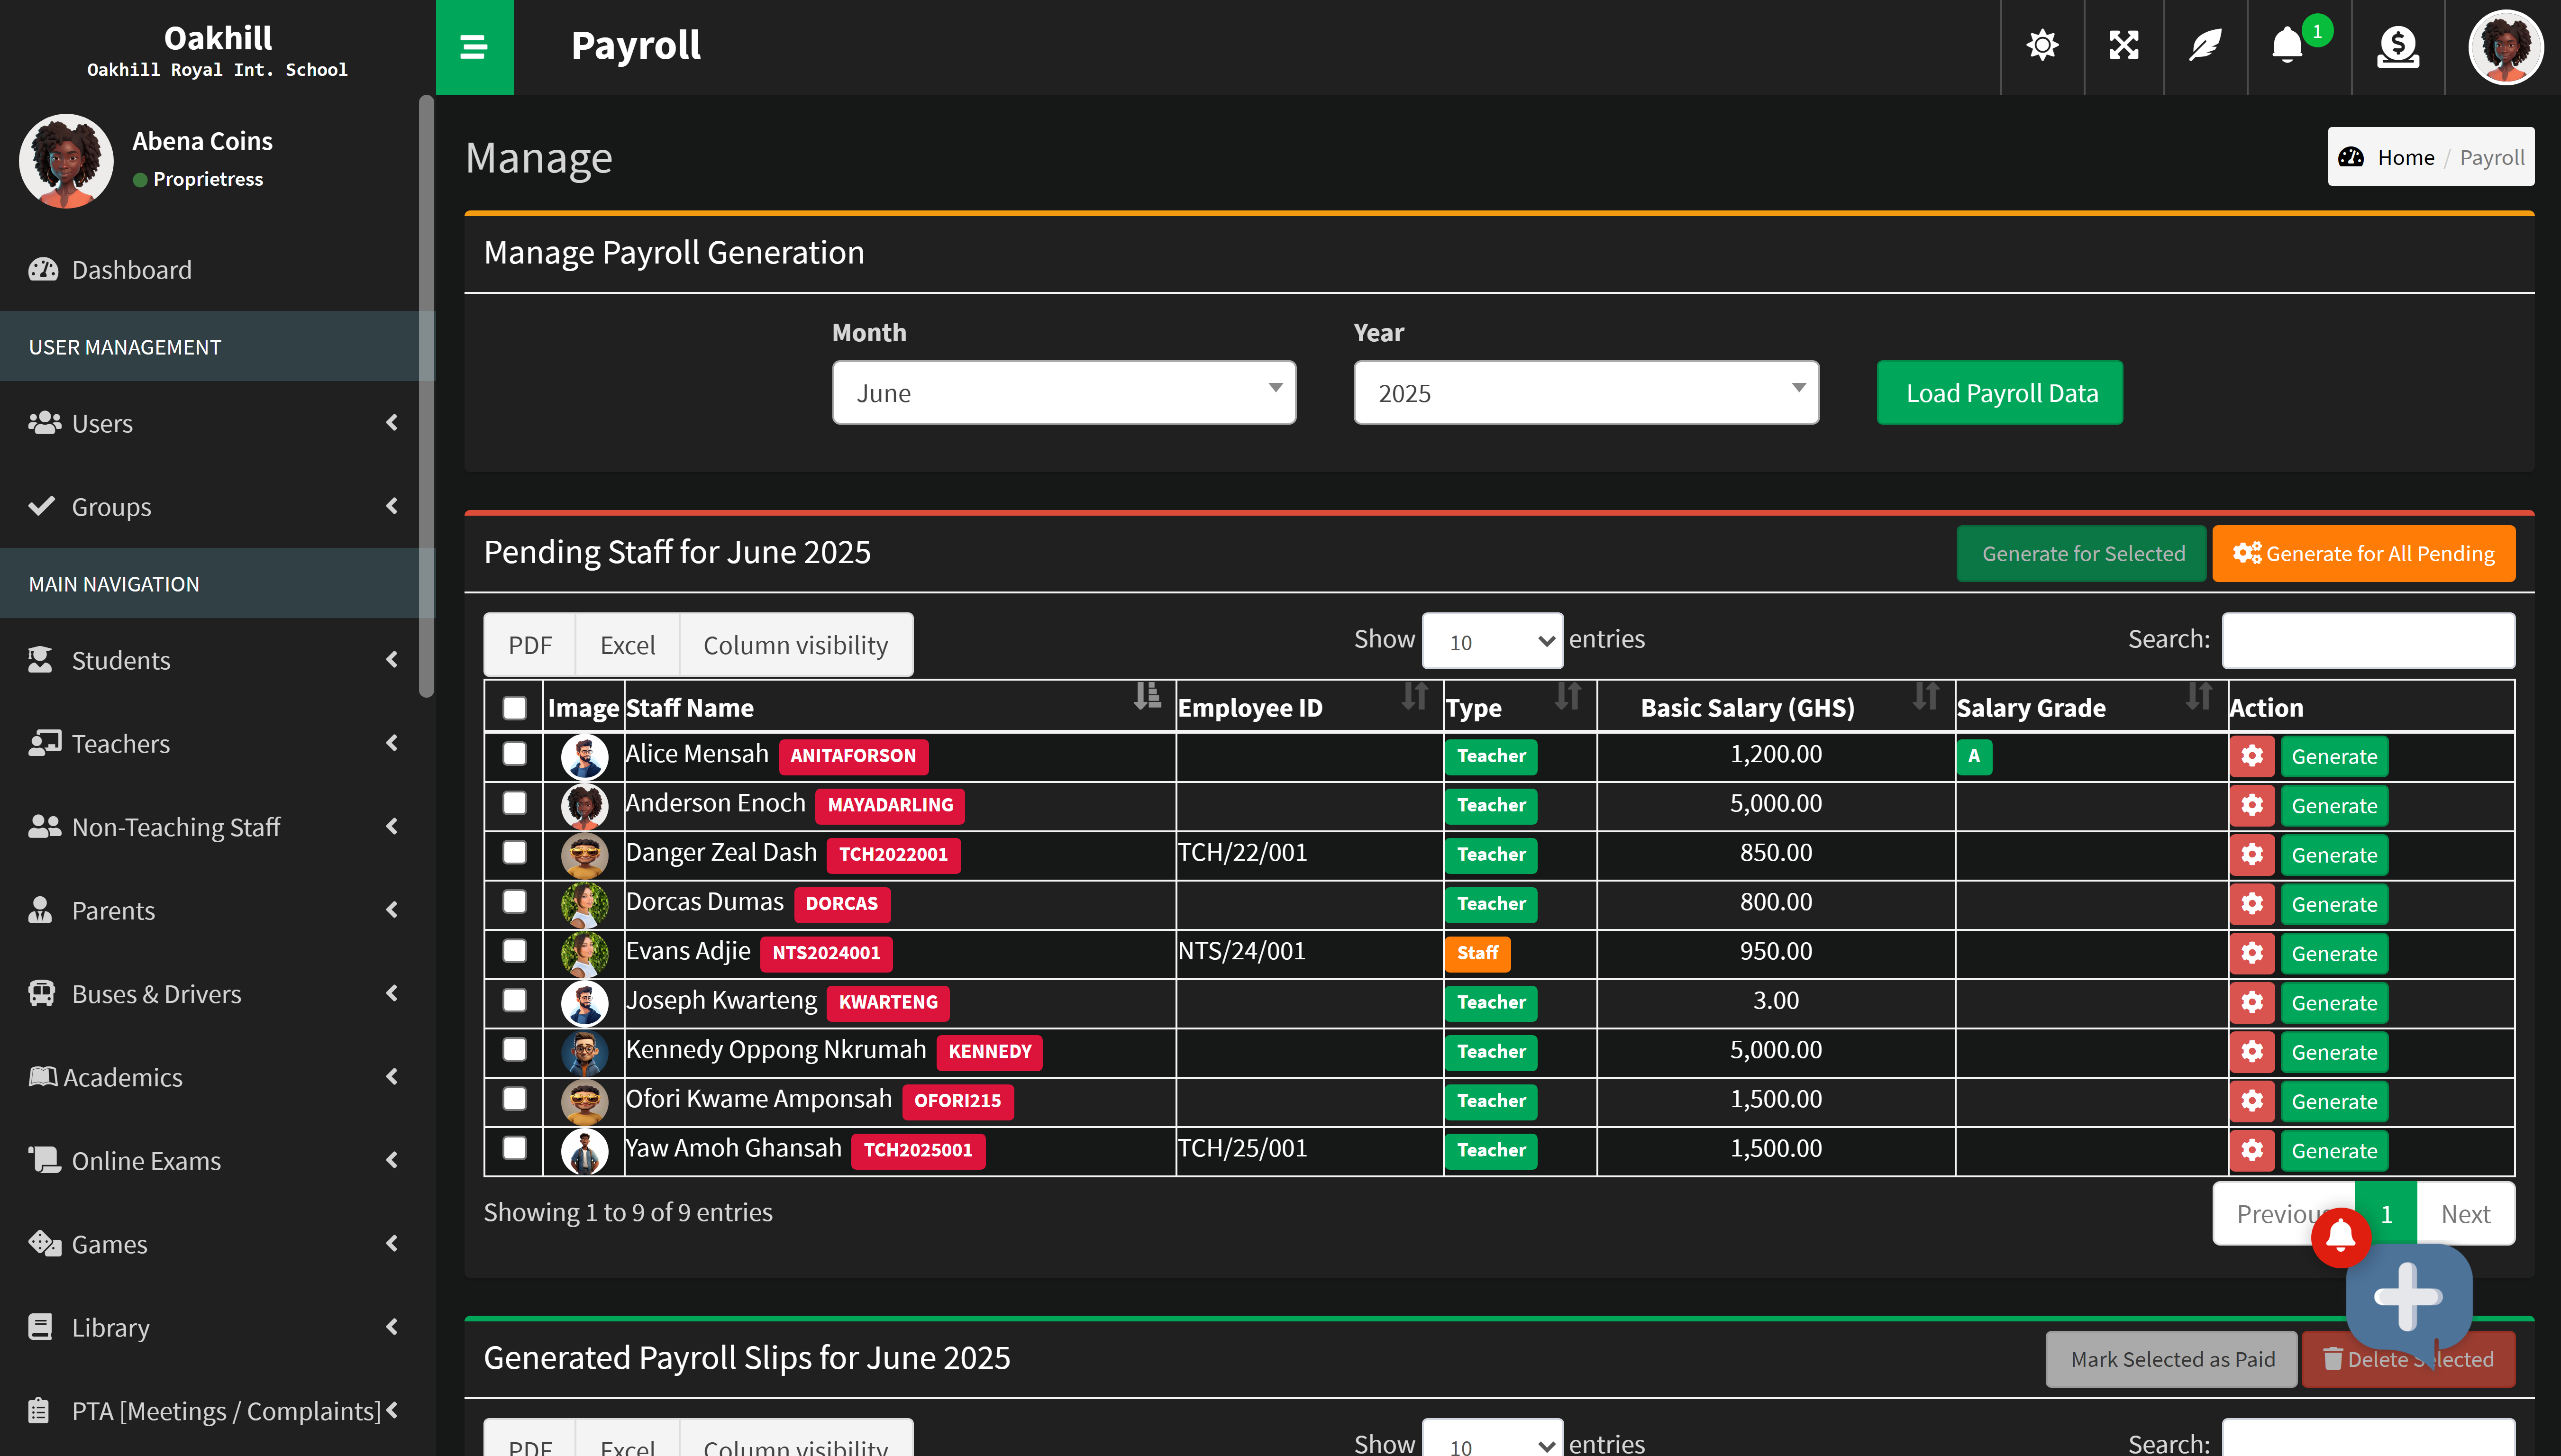Image resolution: width=2561 pixels, height=1456 pixels.
Task: Click the floating blue plus button
Action: pyautogui.click(x=2407, y=1297)
